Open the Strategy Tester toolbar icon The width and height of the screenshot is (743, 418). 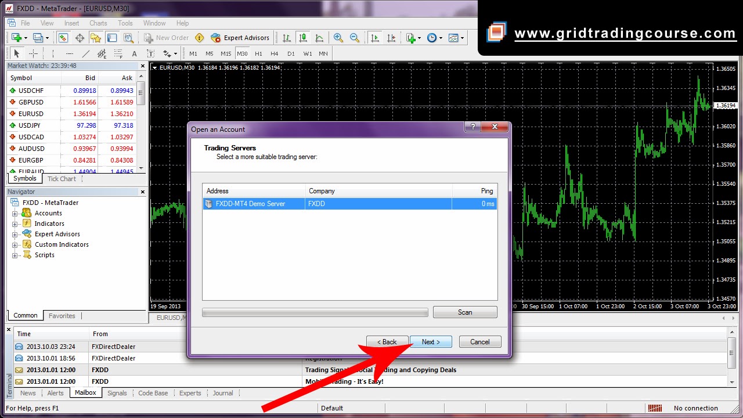pyautogui.click(x=129, y=38)
